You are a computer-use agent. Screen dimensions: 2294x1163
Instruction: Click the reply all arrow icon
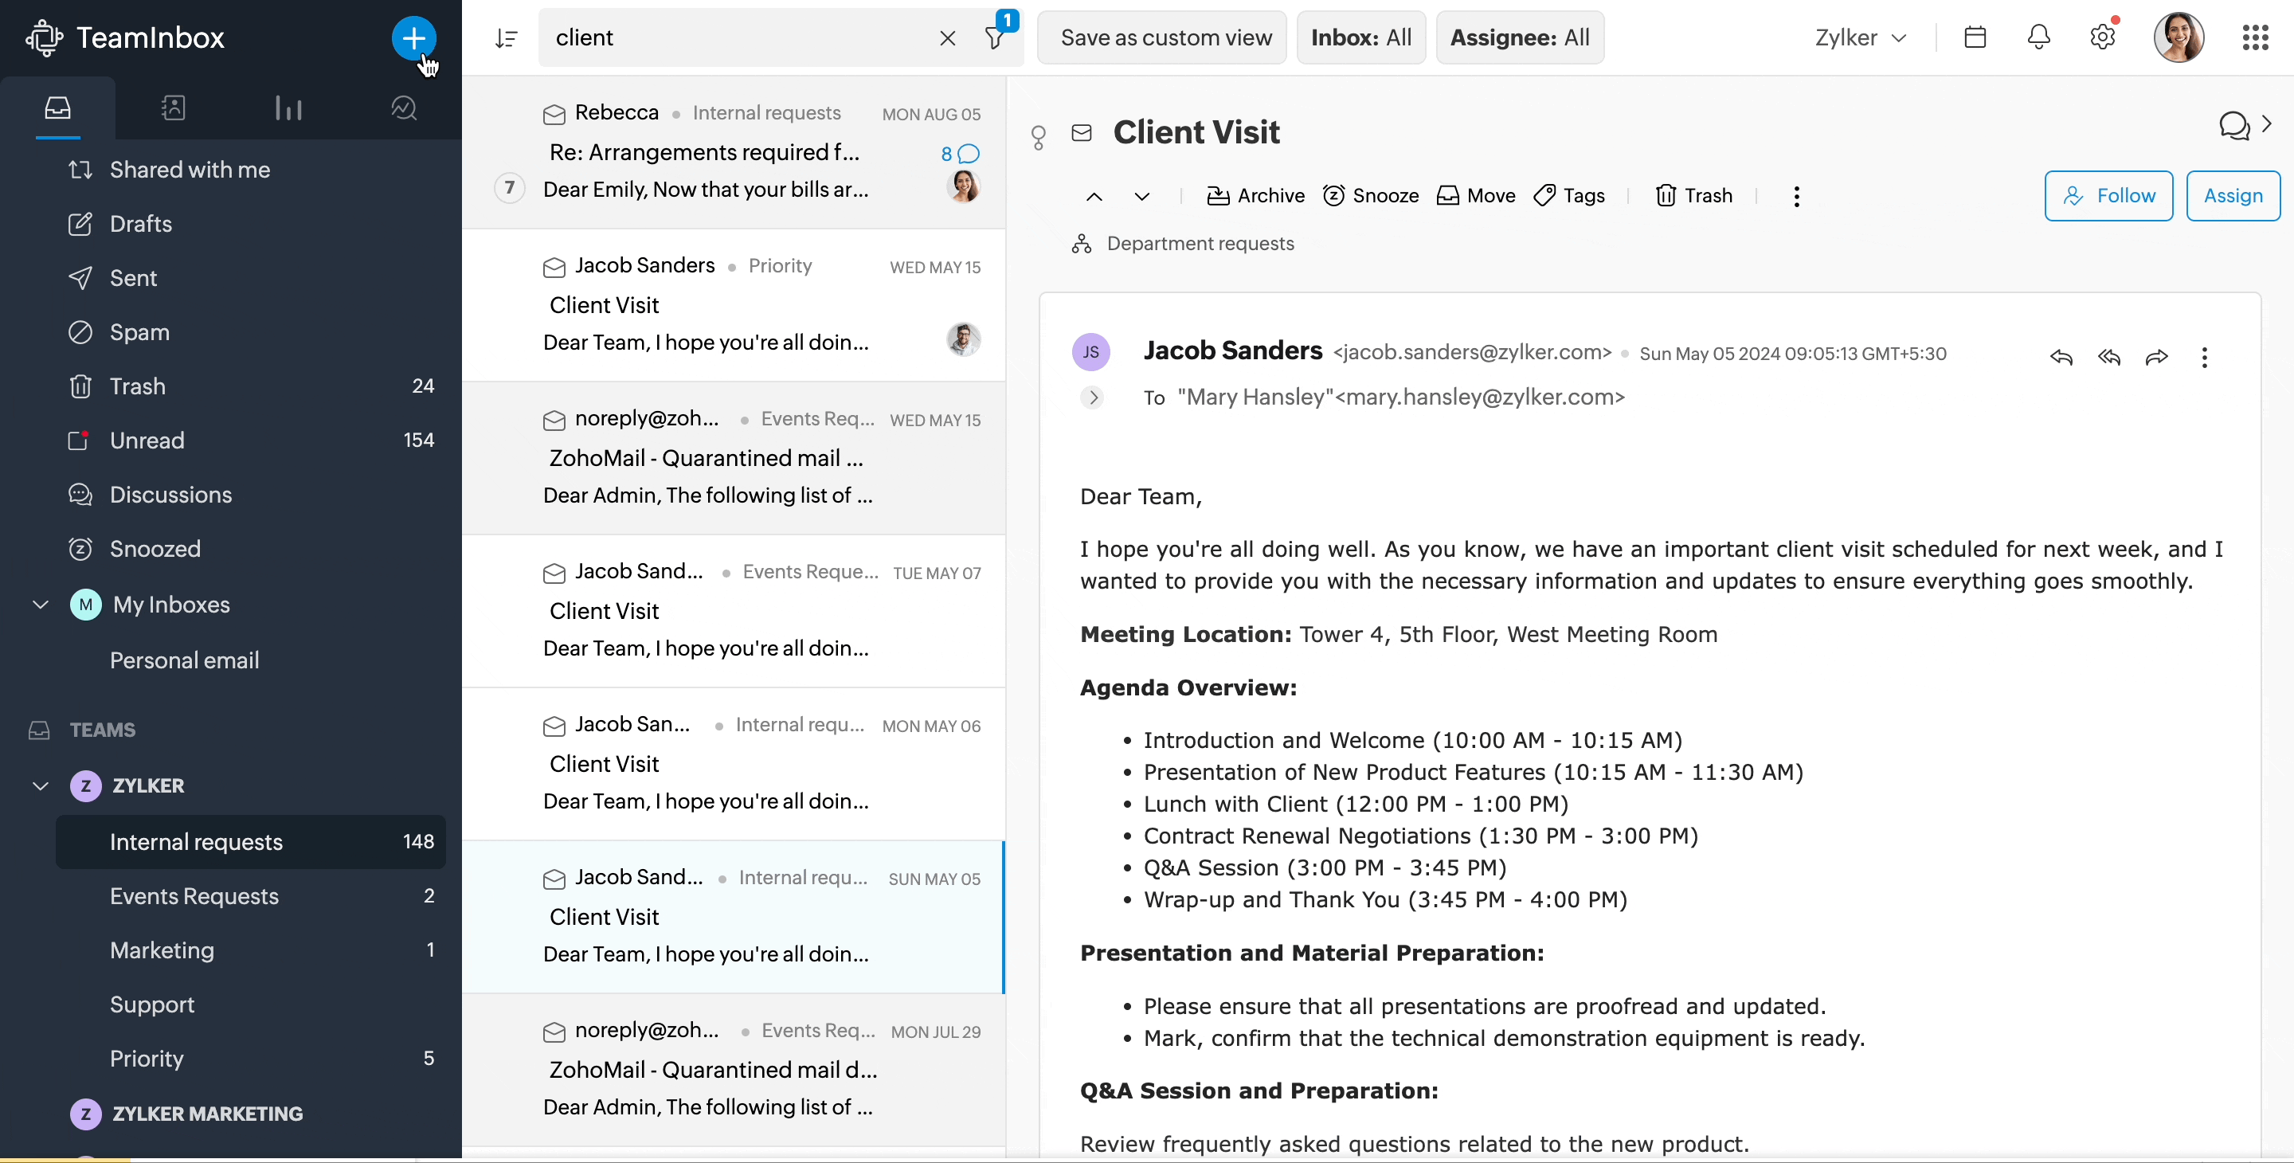2108,358
